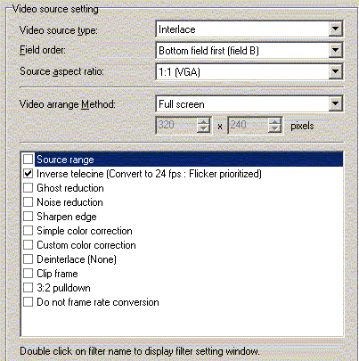Expand the Video arrange Method dropdown
The height and width of the screenshot is (361, 359).
(x=335, y=103)
